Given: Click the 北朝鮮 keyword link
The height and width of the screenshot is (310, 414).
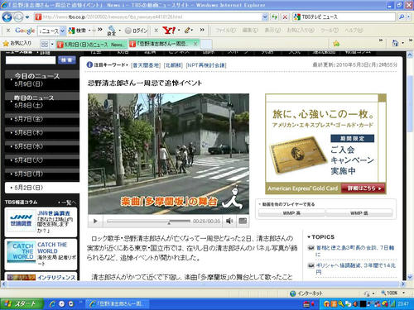Looking at the screenshot, I should [173, 65].
